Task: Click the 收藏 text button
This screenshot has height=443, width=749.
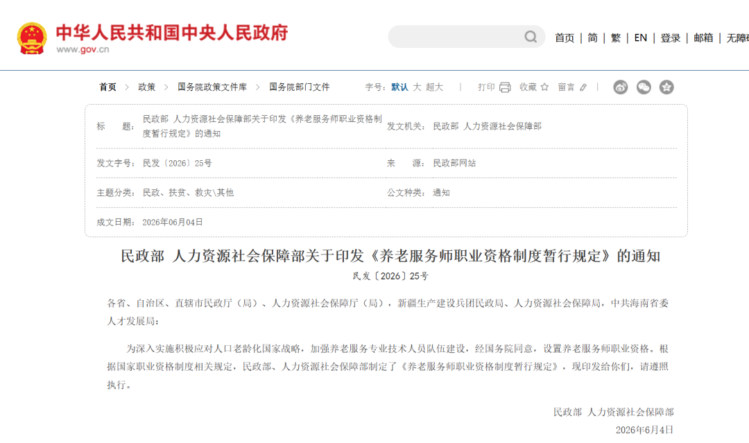Action: pos(528,87)
